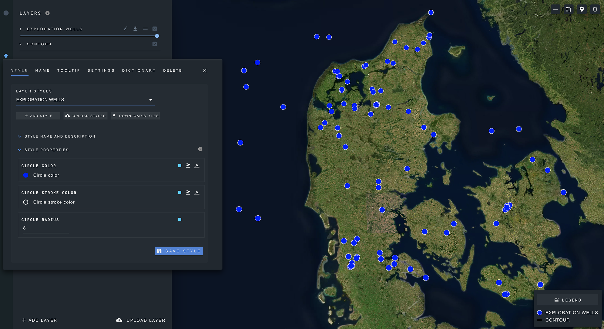The width and height of the screenshot is (604, 329).
Task: Select the edit pencil icon for Exploration Wells
Action: 125,28
